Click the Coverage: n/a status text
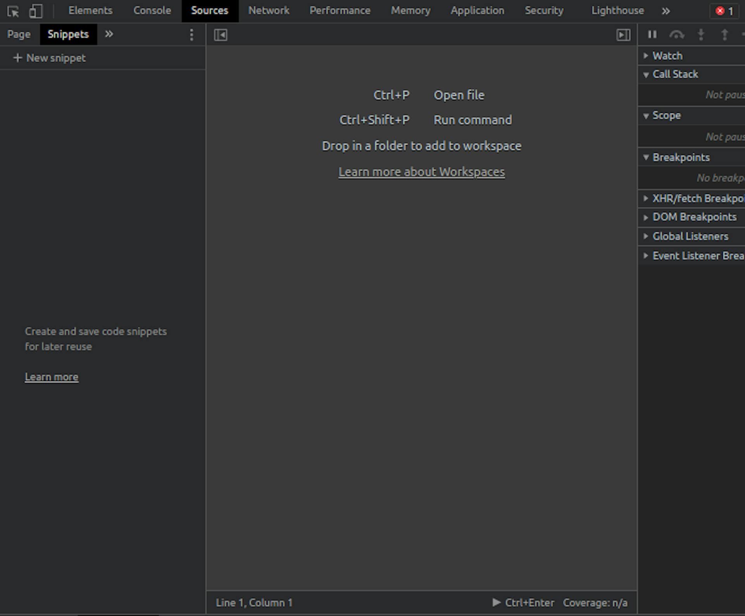The height and width of the screenshot is (616, 745). [x=595, y=603]
